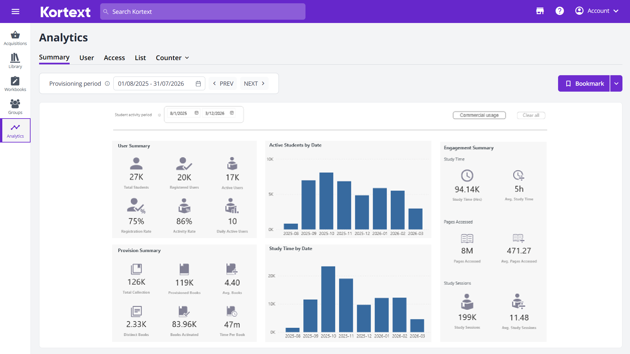Open the hamburger navigation menu
Viewport: 630px width, 354px height.
pos(15,11)
